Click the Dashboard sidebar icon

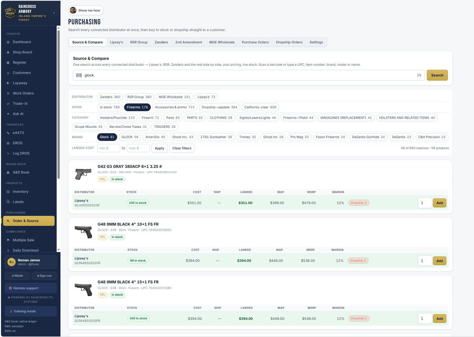point(8,42)
